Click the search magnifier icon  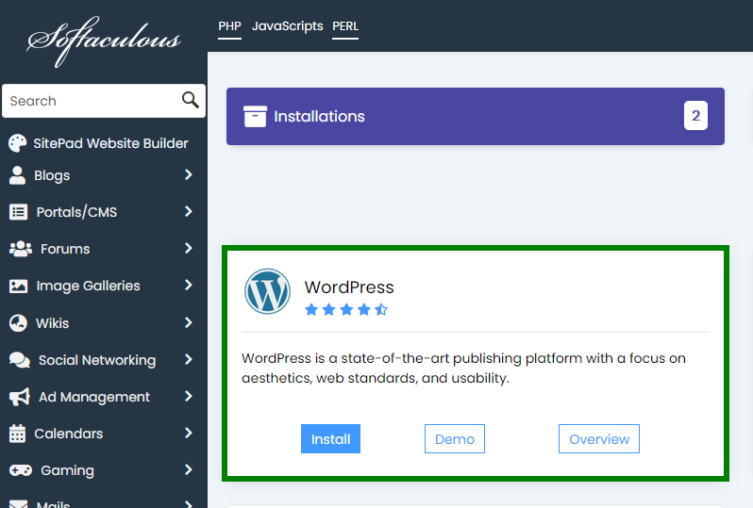(191, 100)
